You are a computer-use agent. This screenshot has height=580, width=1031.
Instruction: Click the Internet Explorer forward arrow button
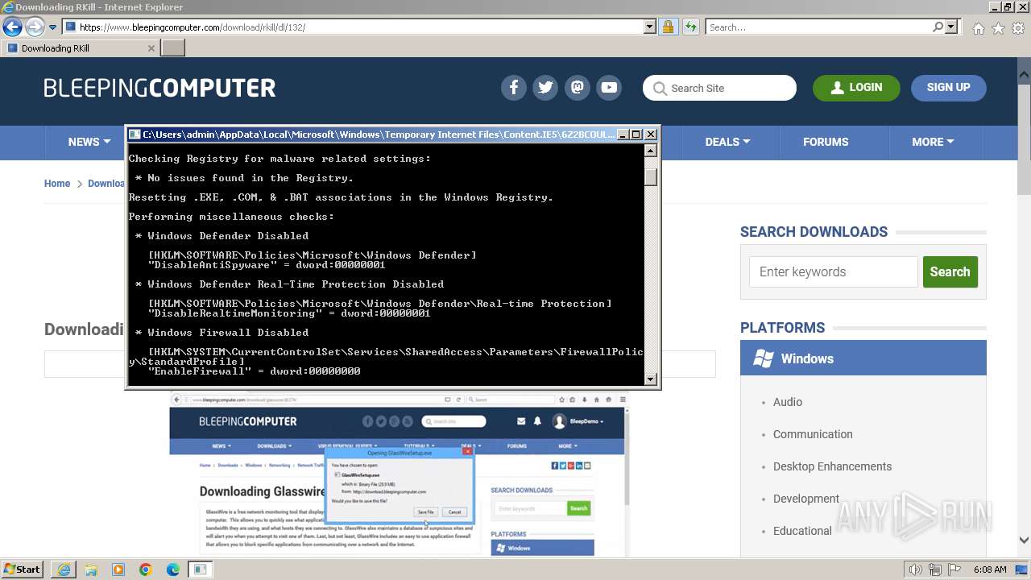click(35, 27)
